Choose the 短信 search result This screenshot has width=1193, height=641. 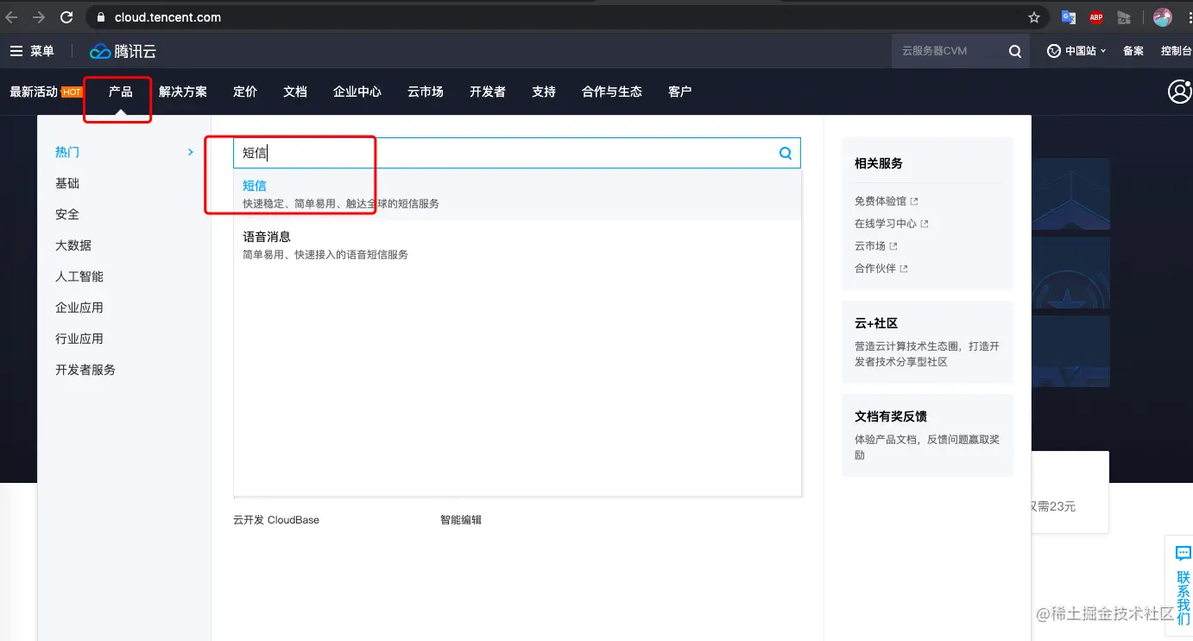pyautogui.click(x=517, y=194)
